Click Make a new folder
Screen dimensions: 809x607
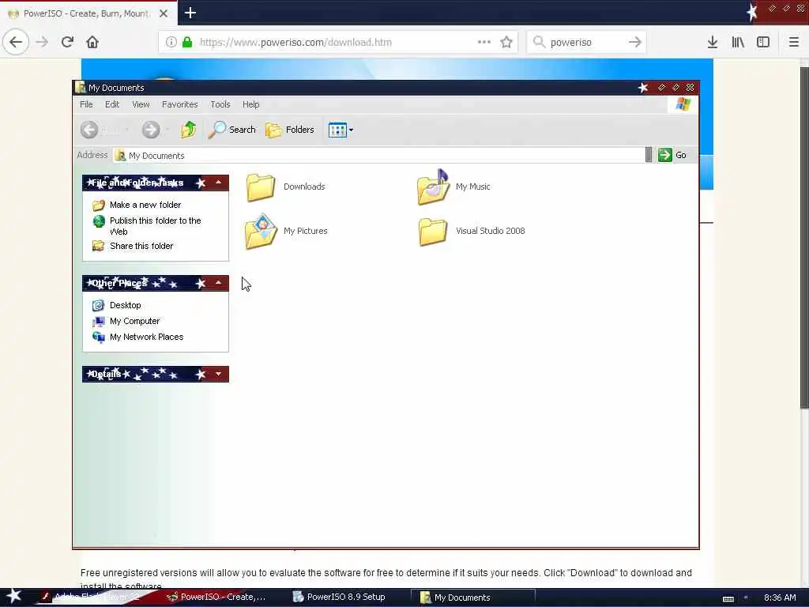(145, 205)
